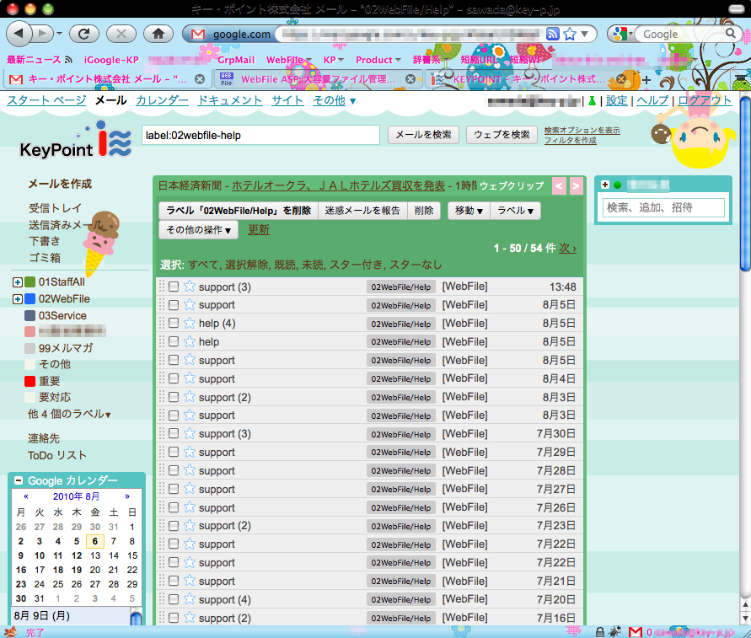Click the RSS feed icon in address bar
This screenshot has width=751, height=638.
(553, 34)
